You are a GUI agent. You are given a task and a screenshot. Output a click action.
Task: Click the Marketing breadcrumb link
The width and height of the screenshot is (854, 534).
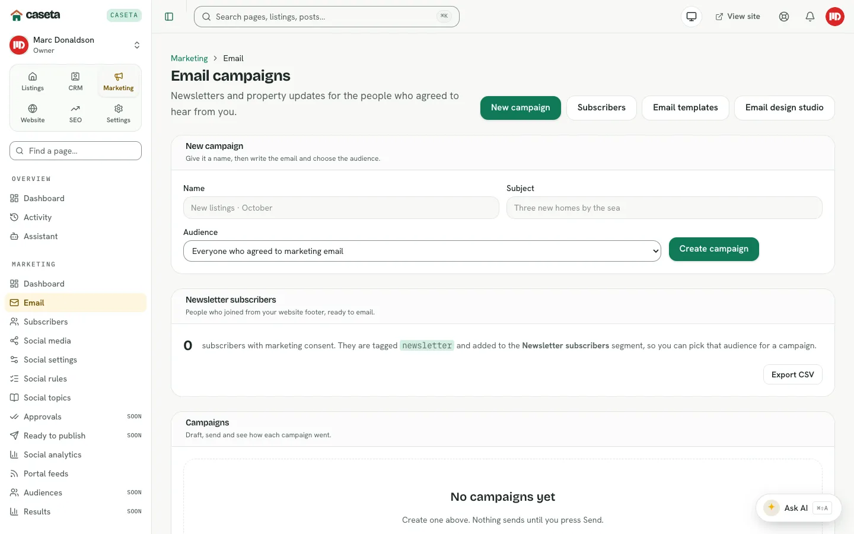tap(189, 58)
